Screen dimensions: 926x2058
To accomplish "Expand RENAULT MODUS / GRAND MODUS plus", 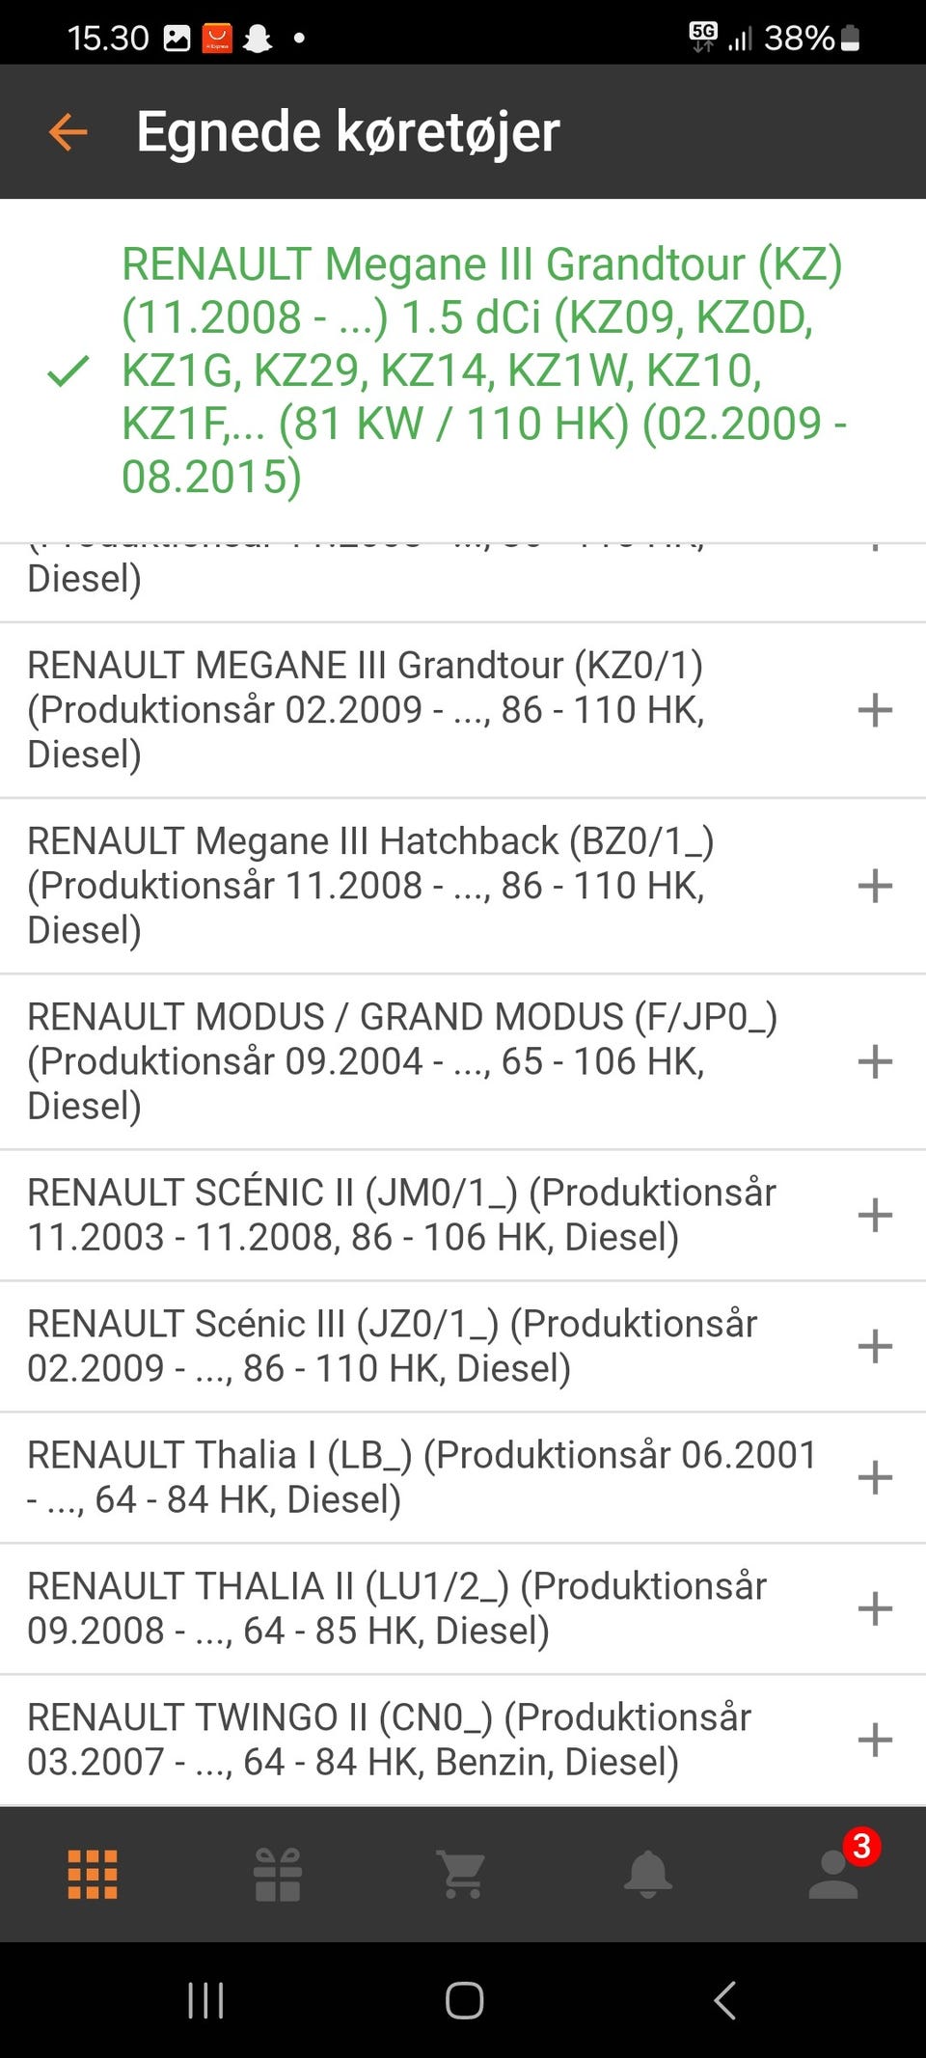I will [x=875, y=1061].
